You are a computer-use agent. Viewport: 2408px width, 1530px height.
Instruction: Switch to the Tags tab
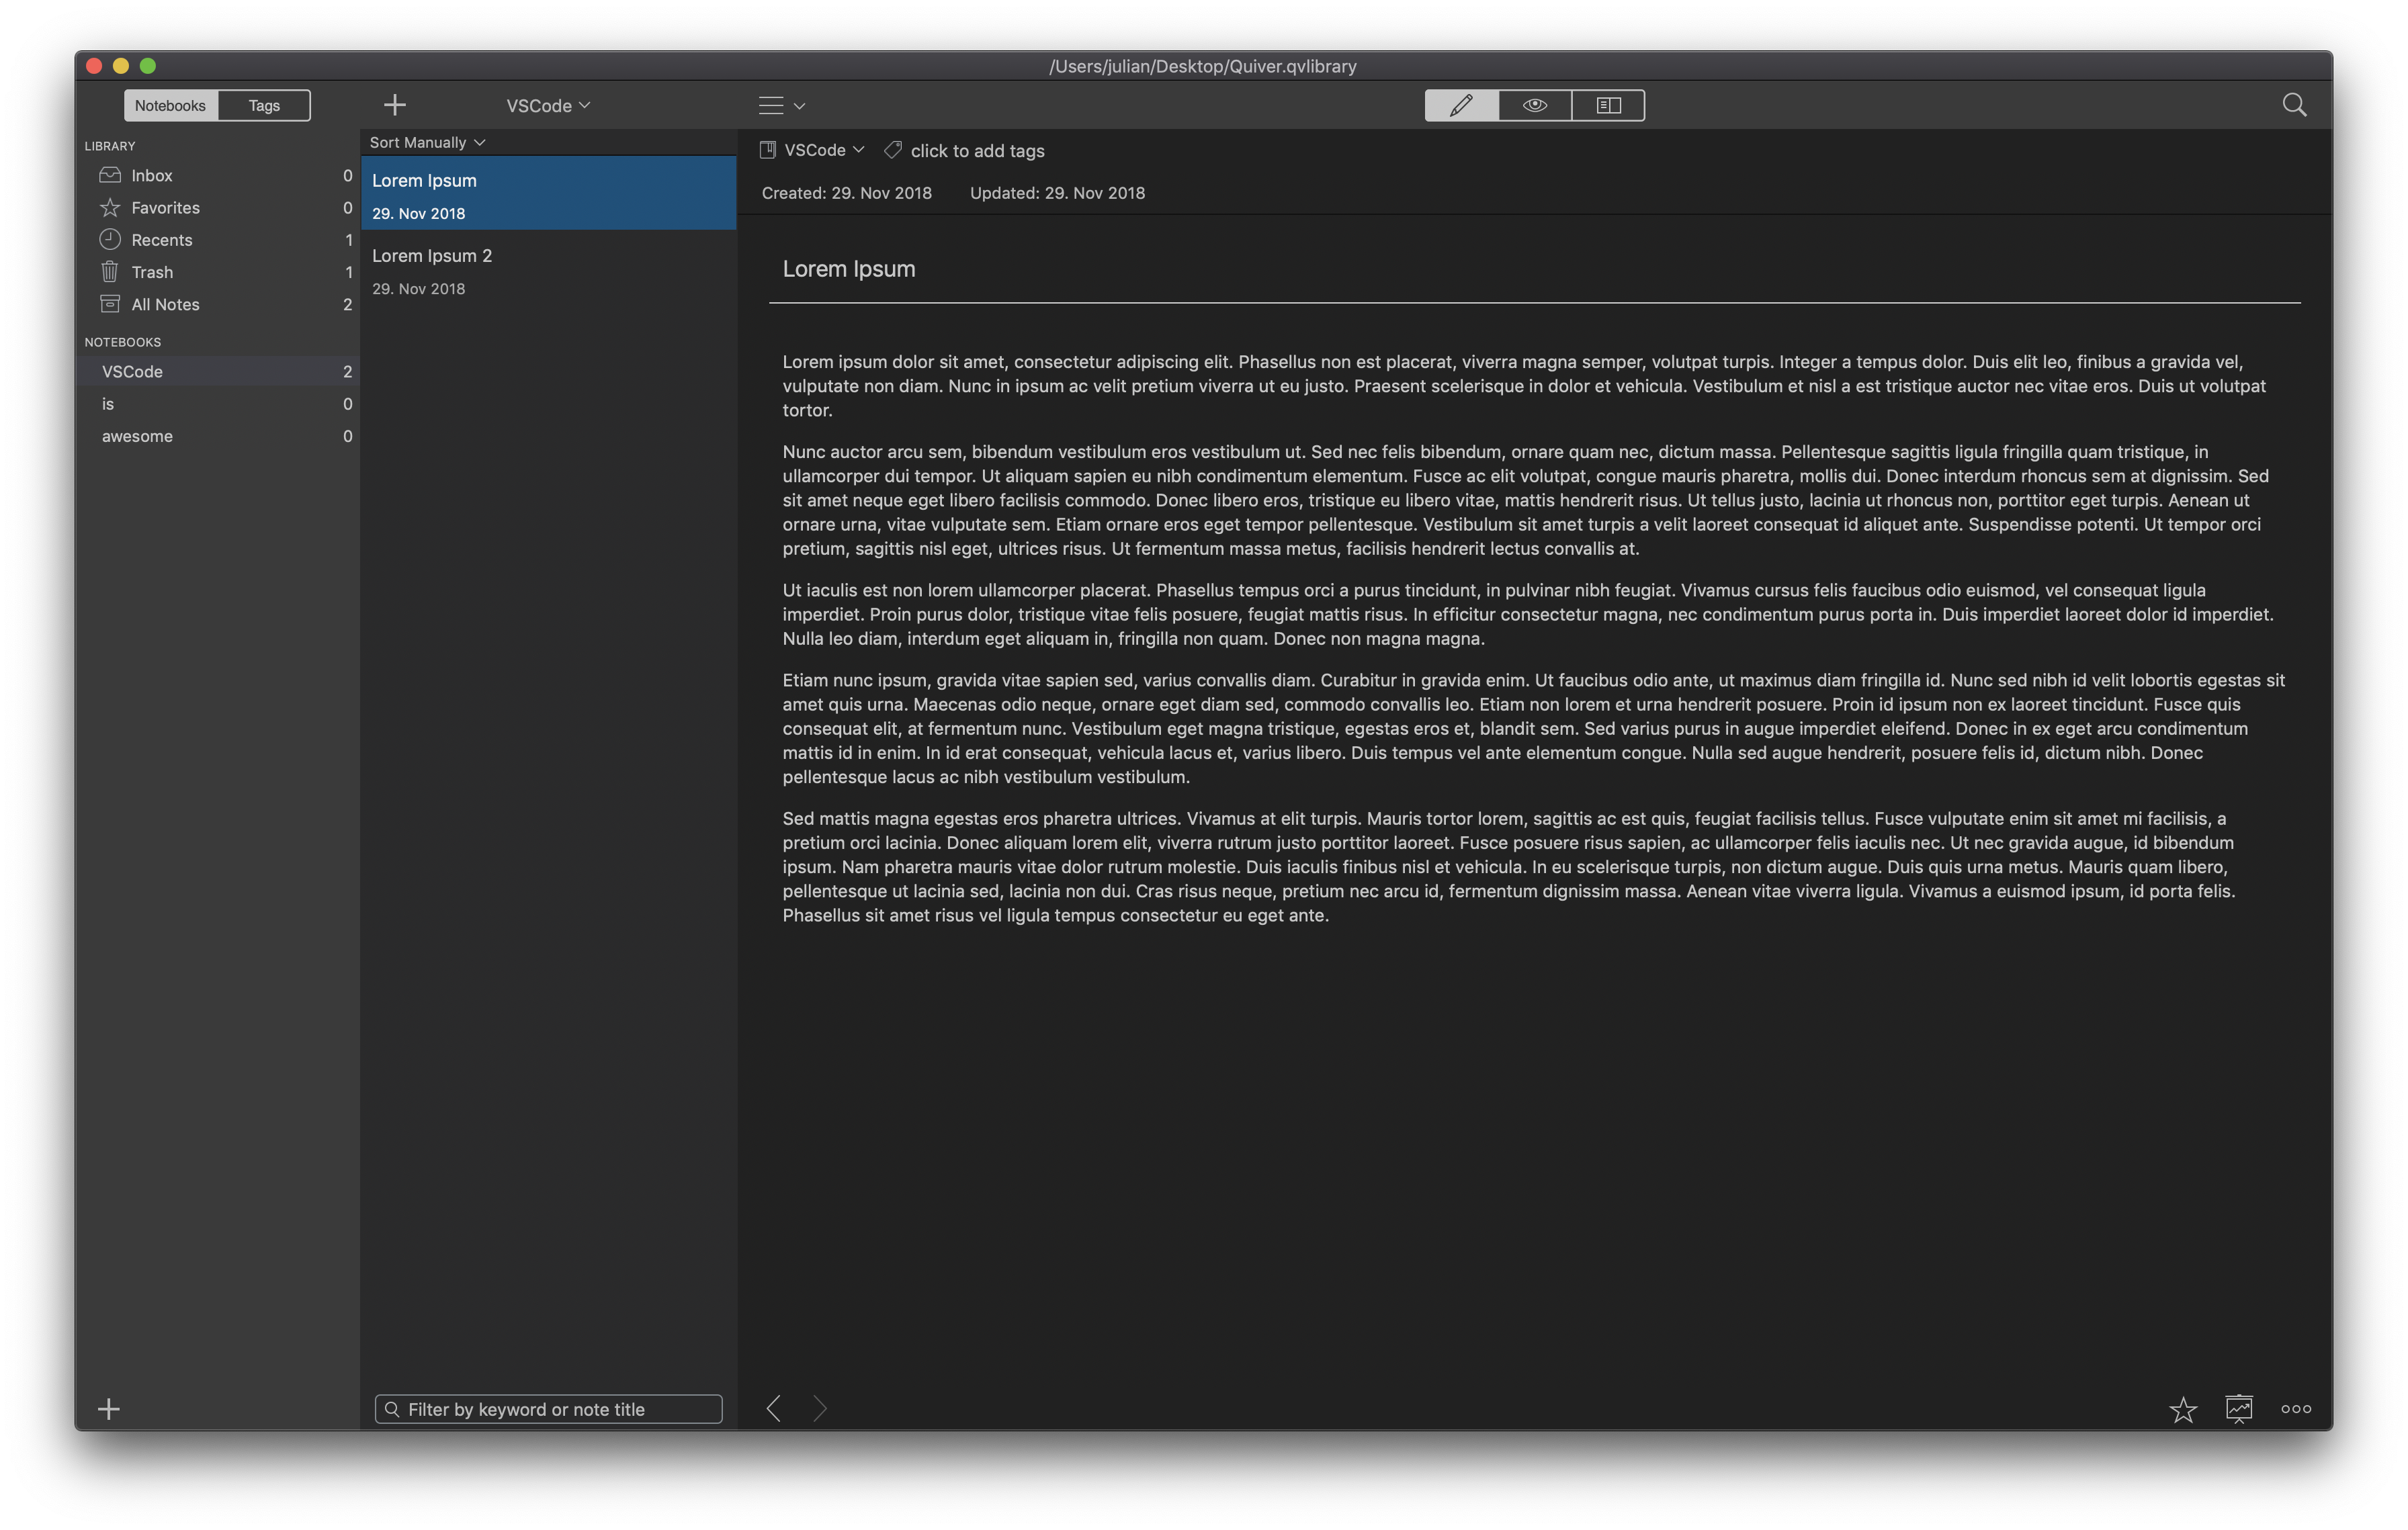click(264, 105)
